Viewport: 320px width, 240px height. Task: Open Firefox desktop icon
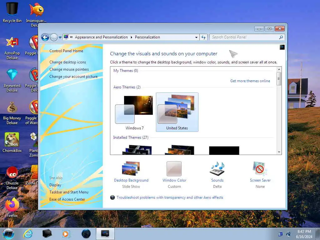pos(12,207)
